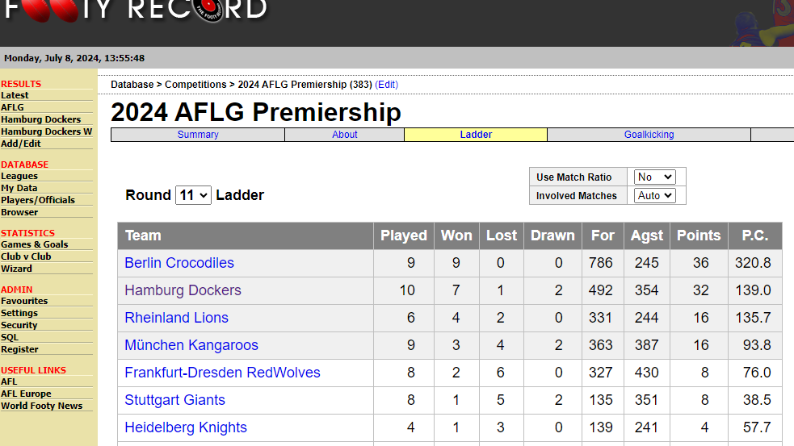Switch to the Summary tab
The height and width of the screenshot is (446, 794).
(198, 135)
